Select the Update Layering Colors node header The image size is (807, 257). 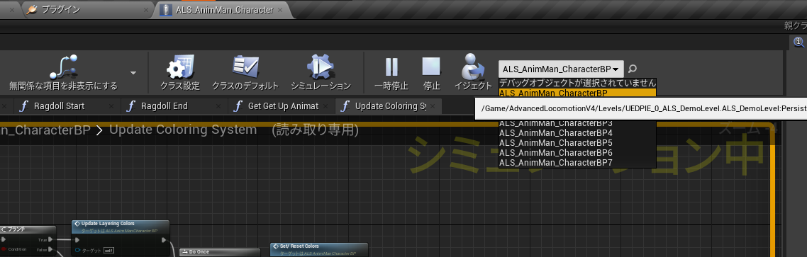click(121, 226)
